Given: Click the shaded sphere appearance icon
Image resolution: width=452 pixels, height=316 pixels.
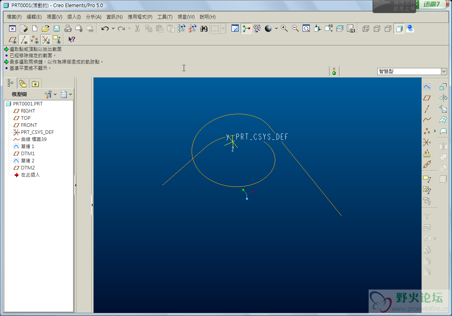Looking at the screenshot, I should tap(268, 28).
